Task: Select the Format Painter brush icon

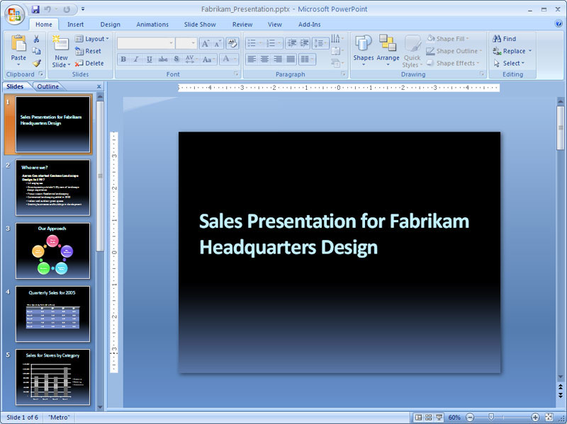Action: 37,63
